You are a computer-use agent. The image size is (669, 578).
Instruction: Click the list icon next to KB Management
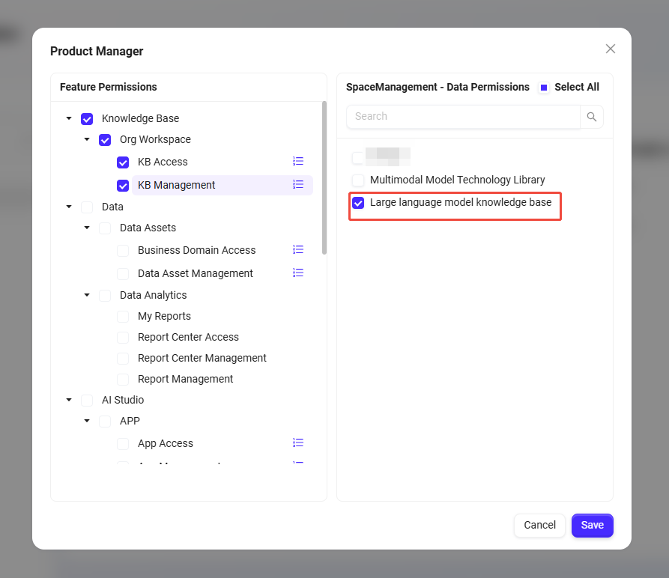(298, 184)
